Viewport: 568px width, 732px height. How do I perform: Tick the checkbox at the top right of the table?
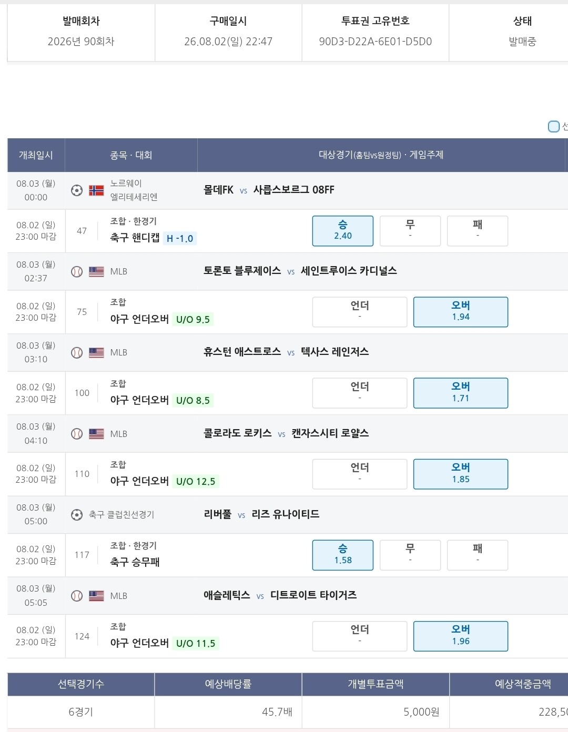(x=553, y=126)
